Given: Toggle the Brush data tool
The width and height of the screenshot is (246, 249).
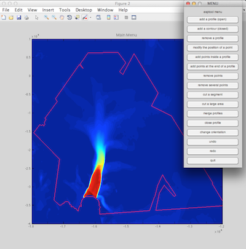Looking at the screenshot, I should 85,18.
